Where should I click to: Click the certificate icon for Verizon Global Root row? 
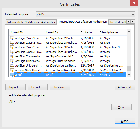(x=12, y=70)
